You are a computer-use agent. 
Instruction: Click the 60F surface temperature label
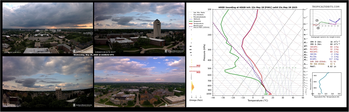(270, 94)
